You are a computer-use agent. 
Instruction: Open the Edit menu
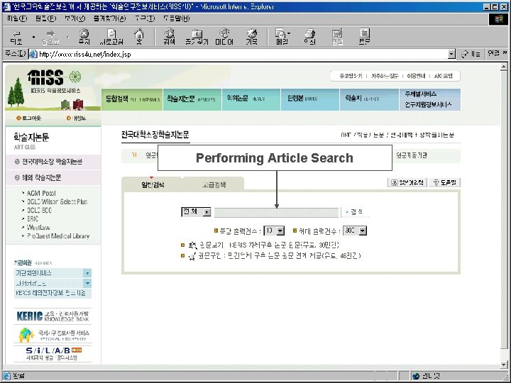pyautogui.click(x=45, y=18)
